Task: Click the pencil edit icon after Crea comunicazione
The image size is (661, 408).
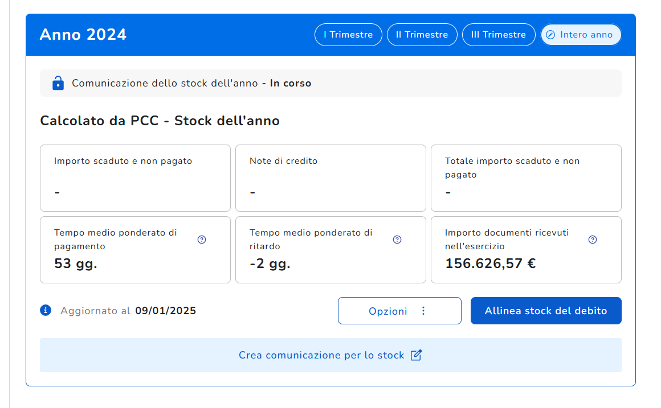Action: (x=417, y=355)
